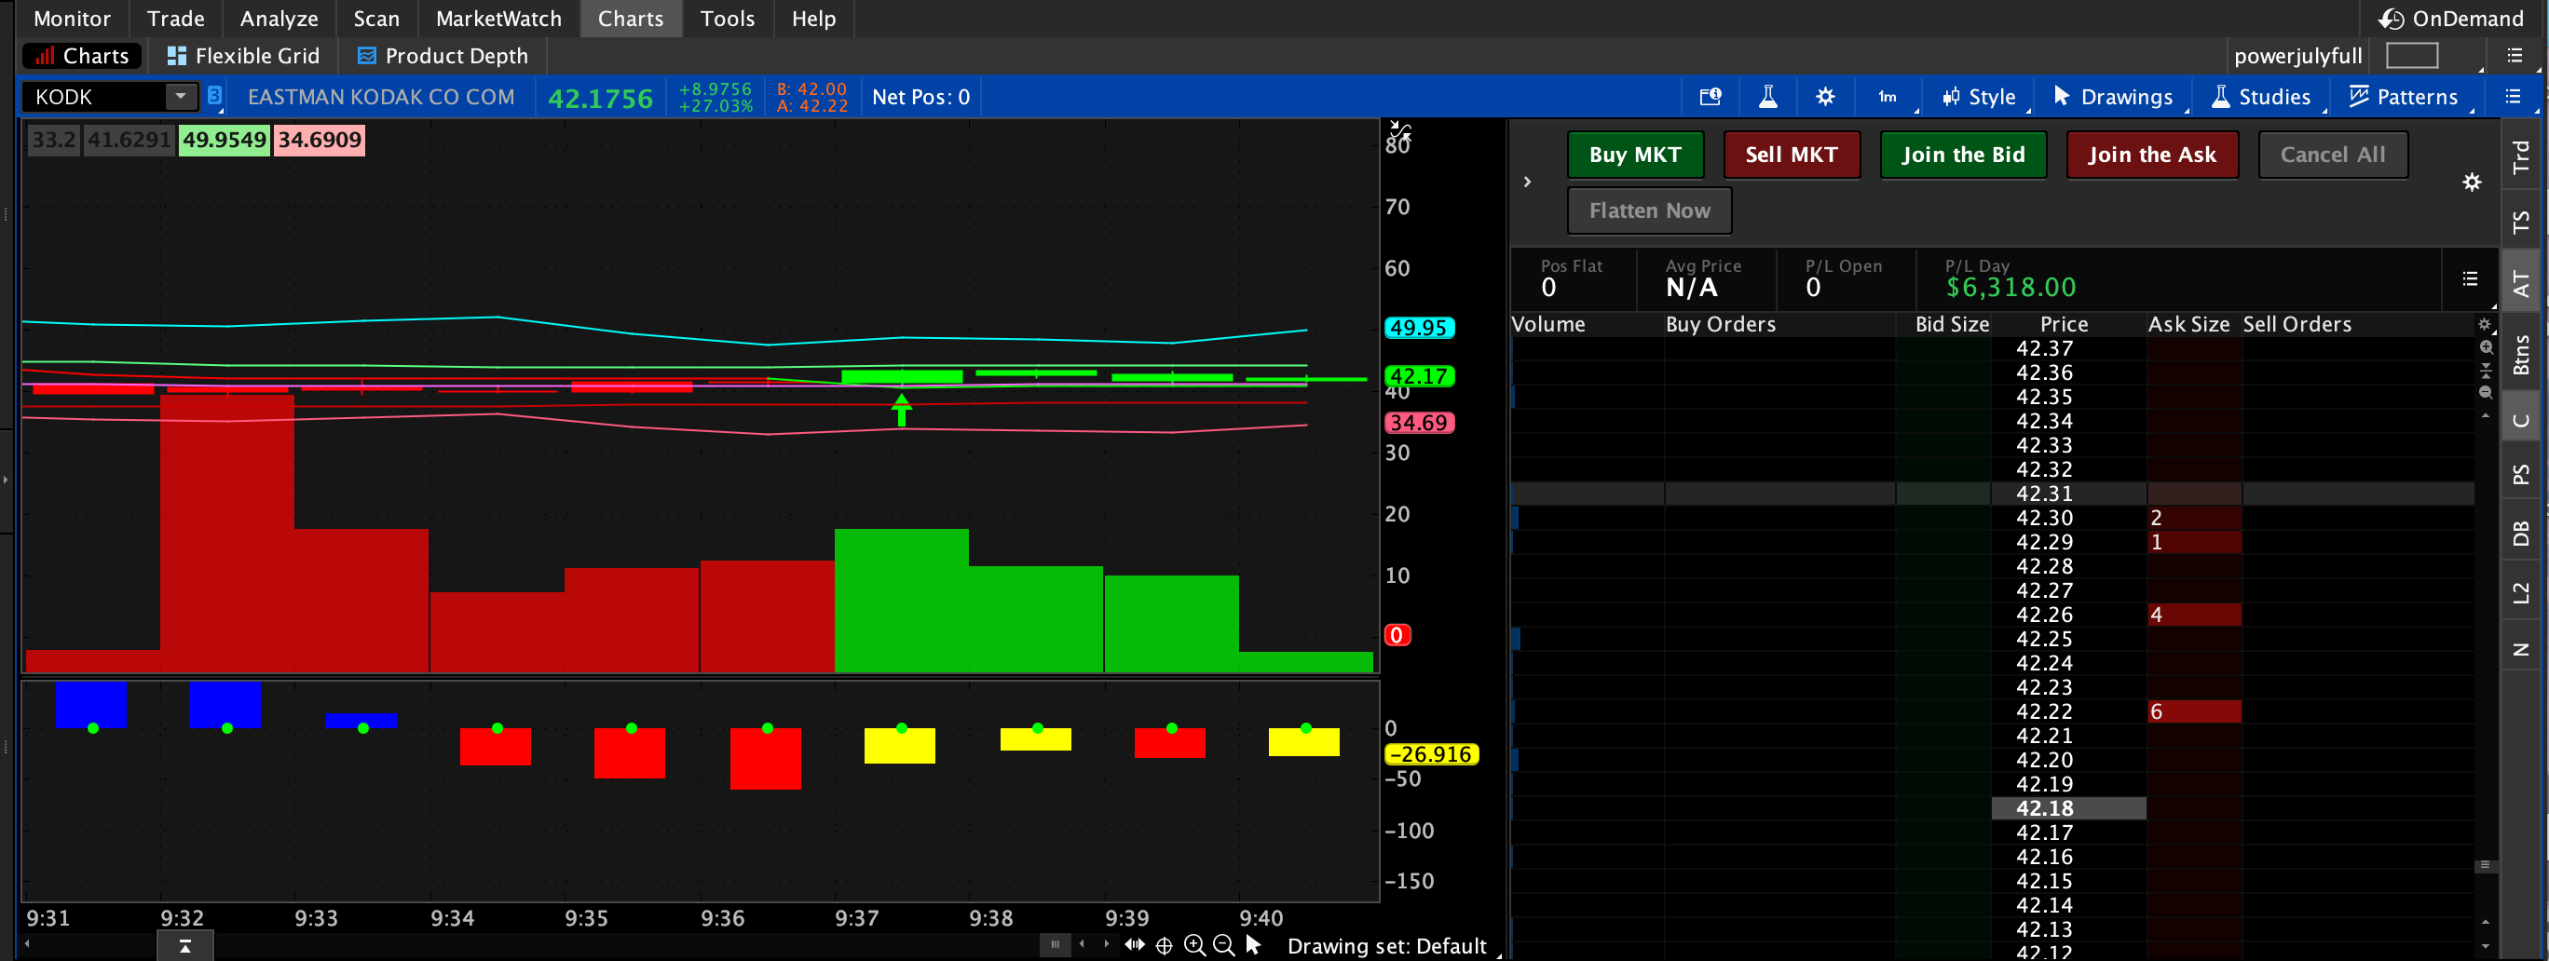Click the chart horizontal scrollbar handle
The height and width of the screenshot is (961, 2549).
[1054, 944]
